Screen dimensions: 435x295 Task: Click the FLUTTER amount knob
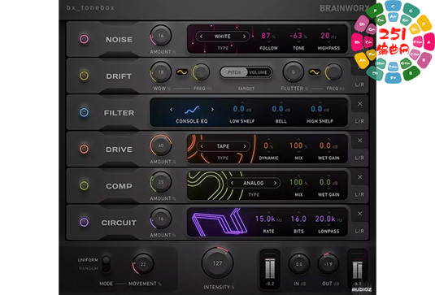pos(294,72)
